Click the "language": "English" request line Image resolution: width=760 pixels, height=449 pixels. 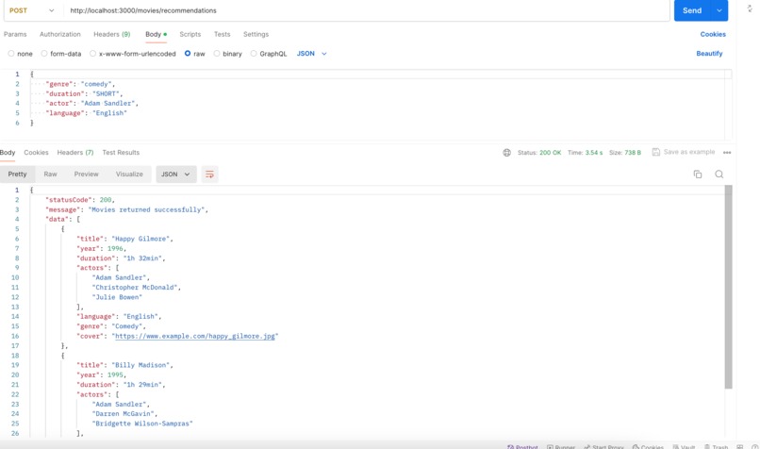click(86, 113)
